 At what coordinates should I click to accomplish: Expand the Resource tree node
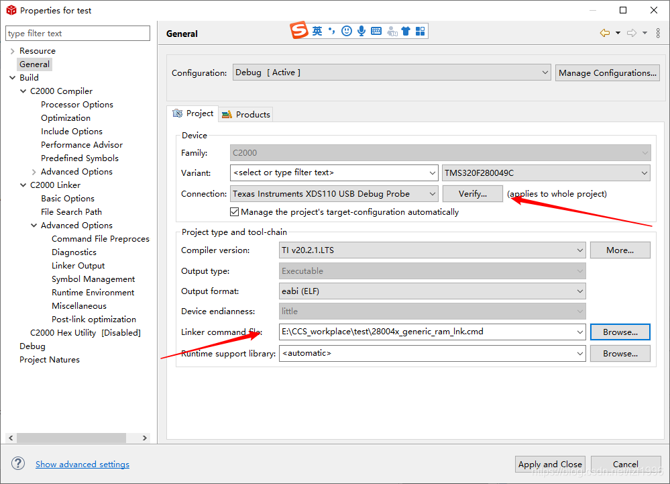pyautogui.click(x=12, y=51)
